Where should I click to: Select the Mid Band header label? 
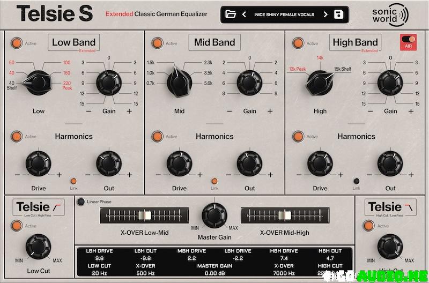click(214, 42)
